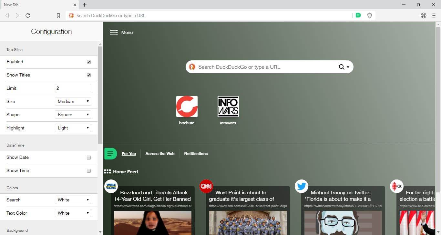Open West Point graduate article headline

point(241,196)
